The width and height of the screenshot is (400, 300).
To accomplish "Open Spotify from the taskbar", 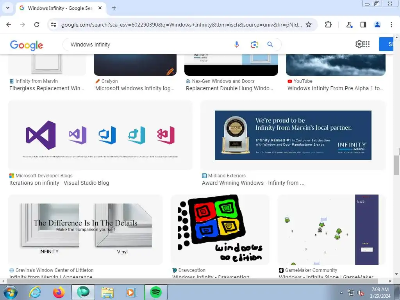I will click(155, 292).
